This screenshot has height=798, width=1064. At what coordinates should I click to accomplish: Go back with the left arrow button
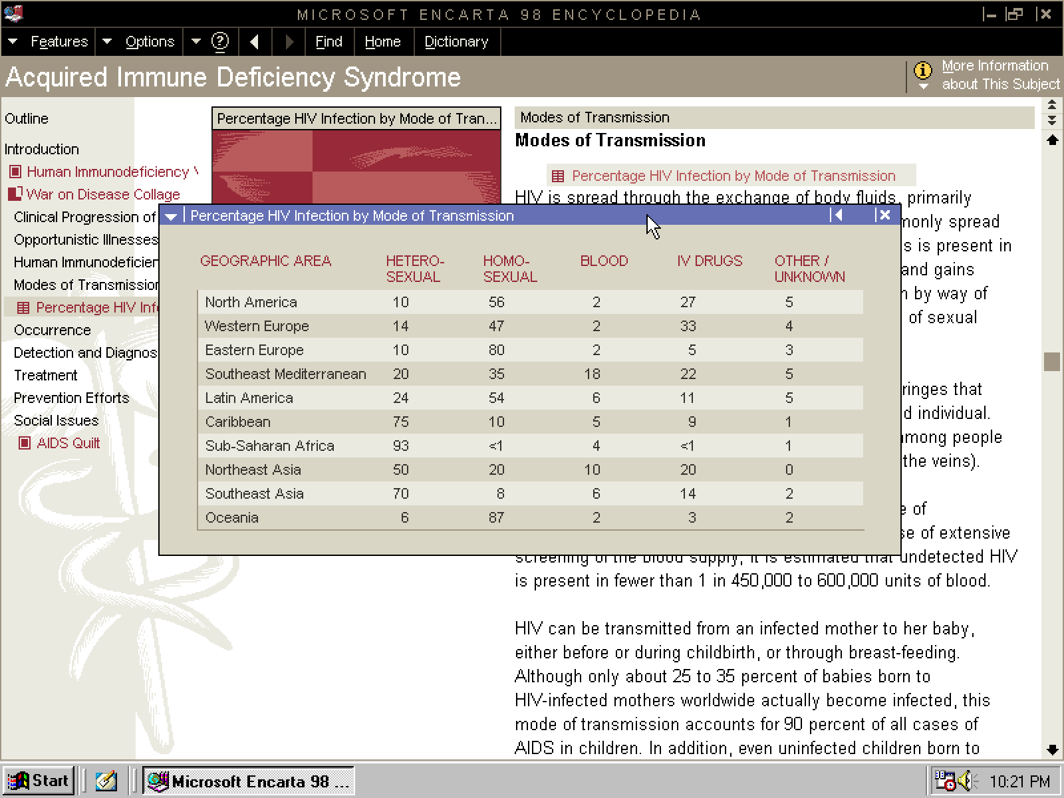tap(254, 42)
